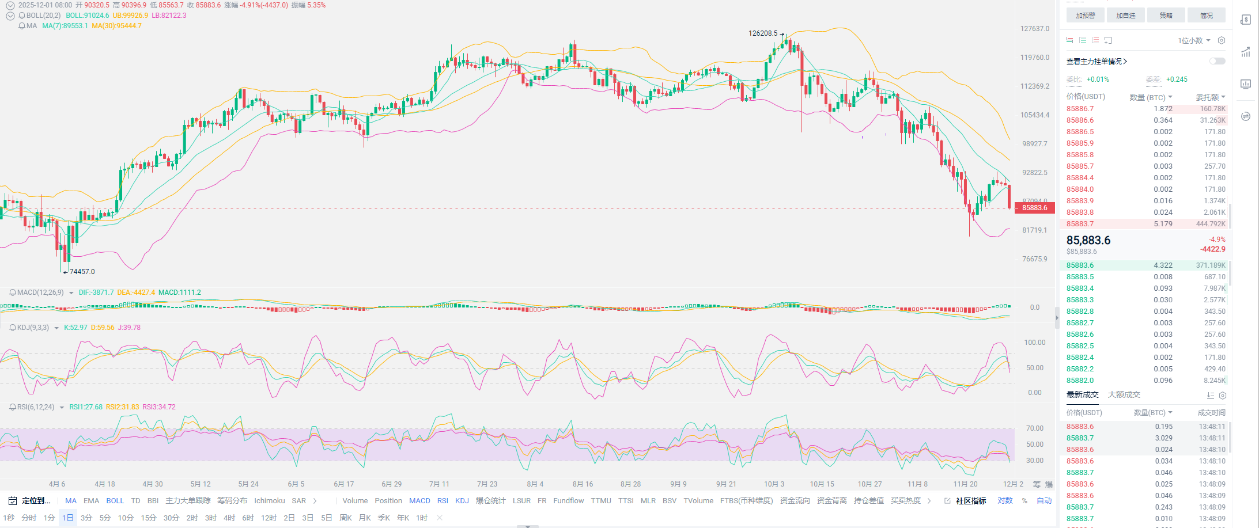This screenshot has width=1259, height=528.
Task: Click the swap arrows icon in right sidebar
Action: (x=1246, y=116)
